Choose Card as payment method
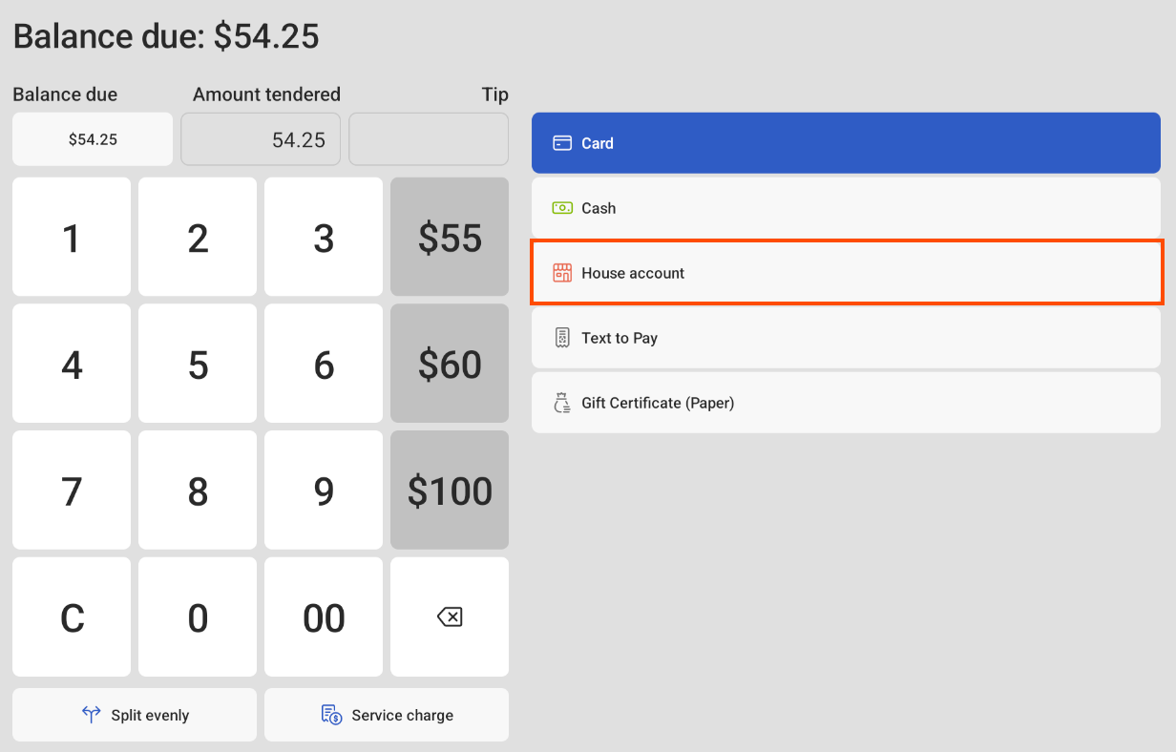This screenshot has width=1176, height=752. 846,142
